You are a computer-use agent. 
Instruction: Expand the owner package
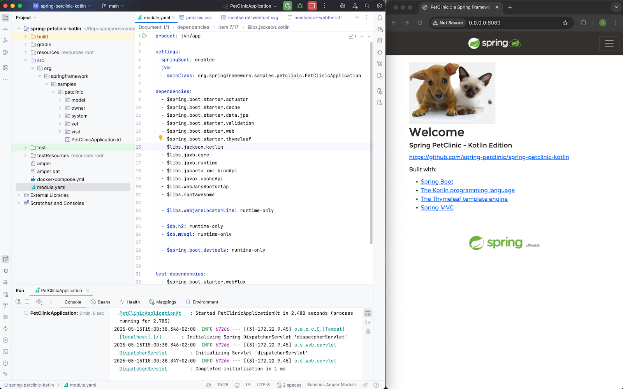pyautogui.click(x=60, y=108)
